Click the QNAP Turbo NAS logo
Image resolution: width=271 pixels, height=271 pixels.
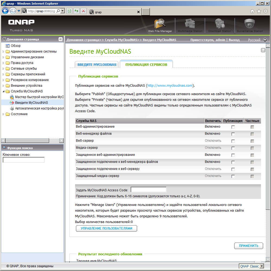[21, 25]
